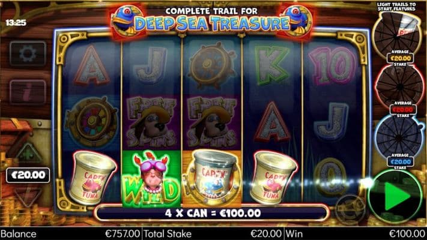
Task: Click the colorful ship wheel on reel one
Action: point(92,121)
